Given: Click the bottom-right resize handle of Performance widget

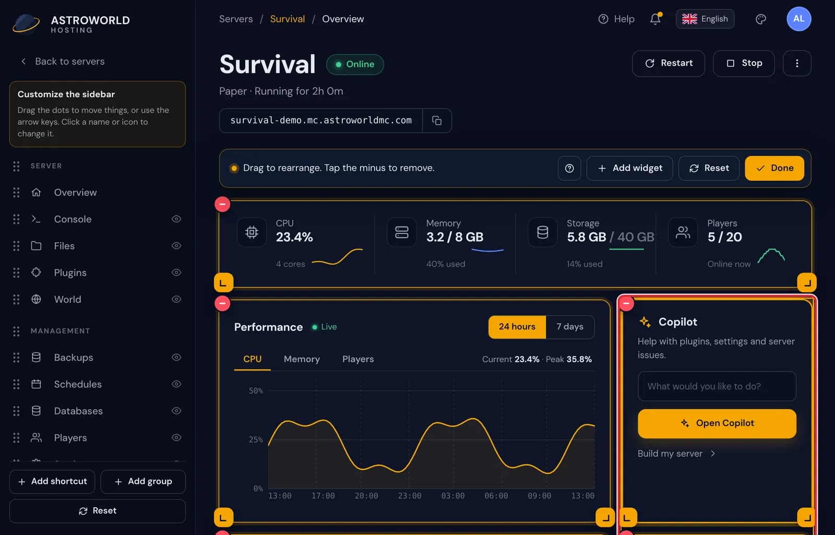Looking at the screenshot, I should 605,518.
